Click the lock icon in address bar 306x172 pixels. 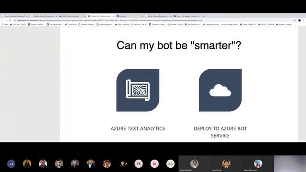[x=15, y=20]
